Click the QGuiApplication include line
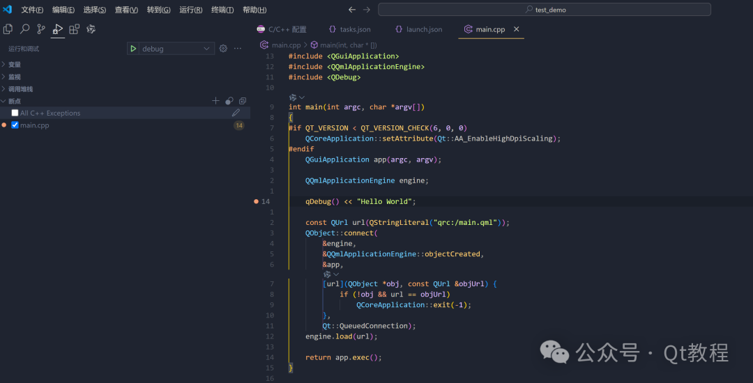Viewport: 753px width, 383px height. pos(344,56)
